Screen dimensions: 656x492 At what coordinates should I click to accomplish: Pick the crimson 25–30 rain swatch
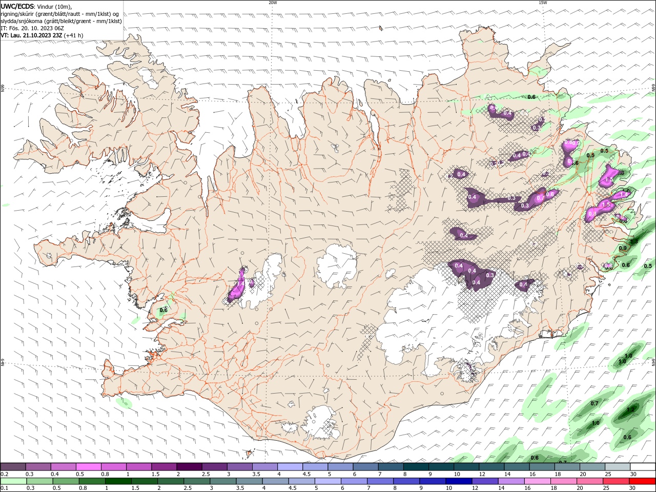click(x=615, y=481)
